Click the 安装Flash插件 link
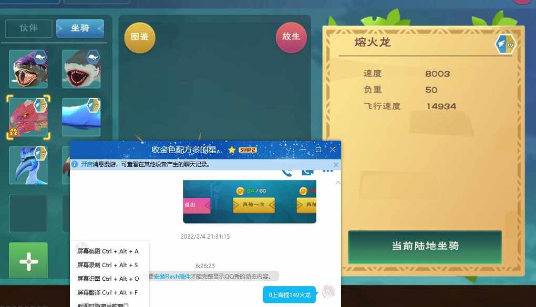The image size is (536, 307). 170,277
